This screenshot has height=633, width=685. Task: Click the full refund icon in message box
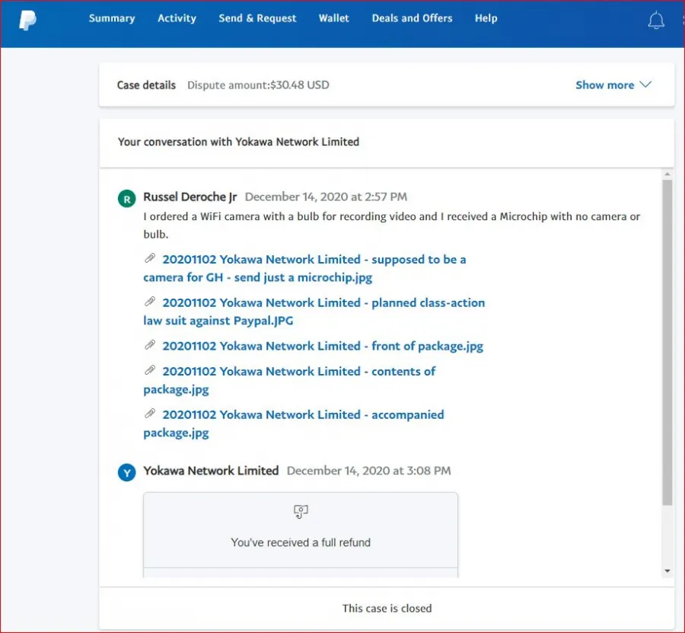301,511
